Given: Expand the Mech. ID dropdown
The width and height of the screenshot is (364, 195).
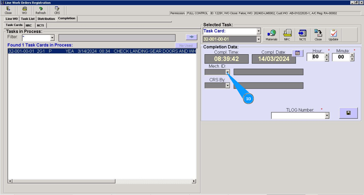Looking at the screenshot, I should [x=228, y=72].
